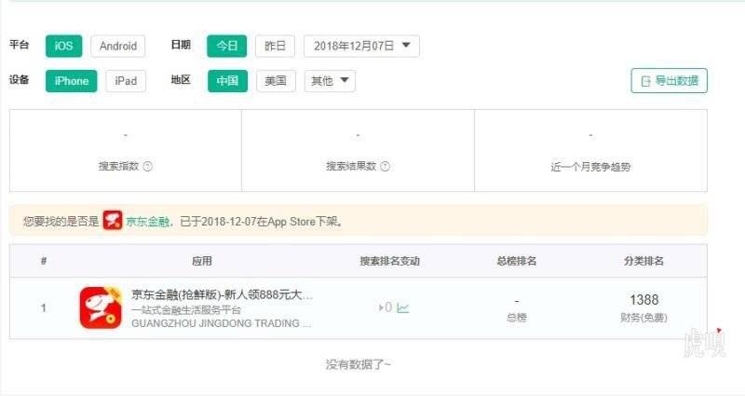The width and height of the screenshot is (745, 396).
Task: Click the ranking trend chart icon
Action: pos(403,308)
